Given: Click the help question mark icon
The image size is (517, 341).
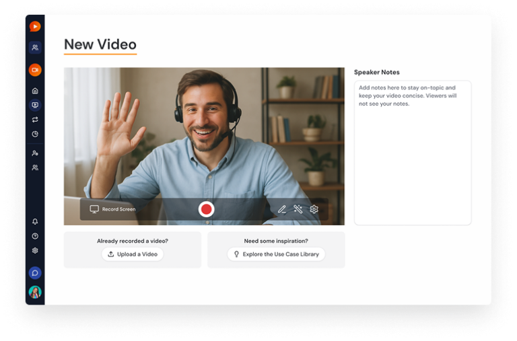Looking at the screenshot, I should coord(35,236).
